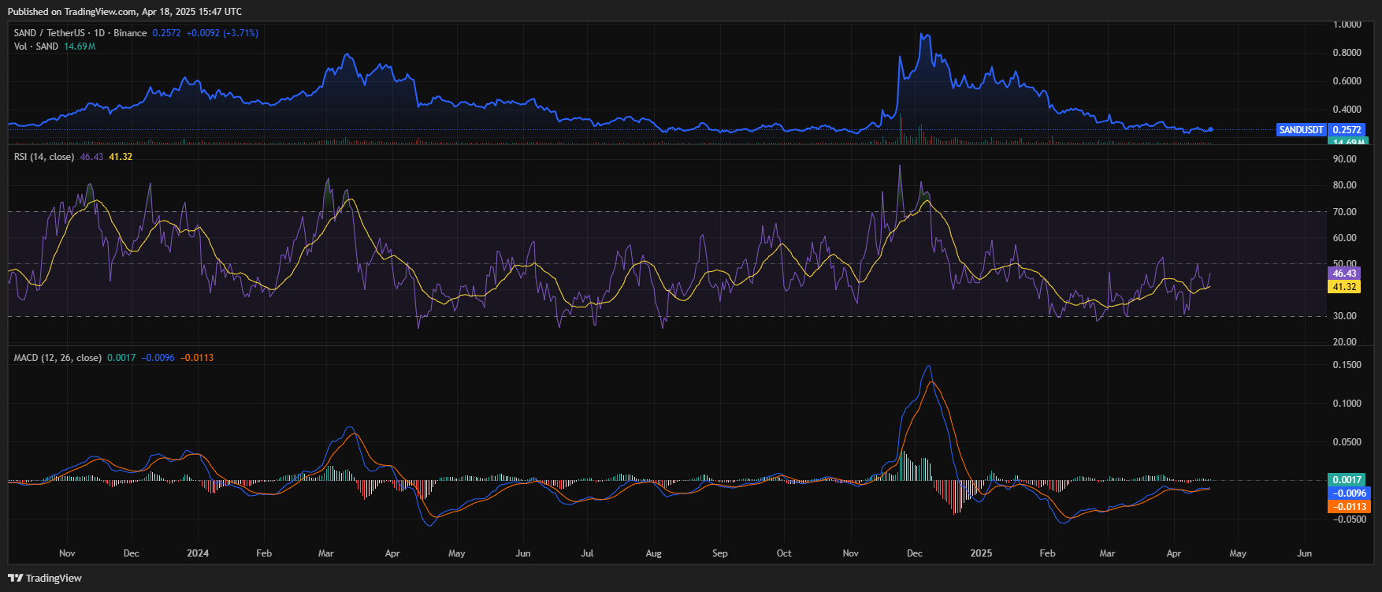Click the 0.8000 level on the price axis
Viewport: 1382px width, 592px height.
pos(1347,53)
